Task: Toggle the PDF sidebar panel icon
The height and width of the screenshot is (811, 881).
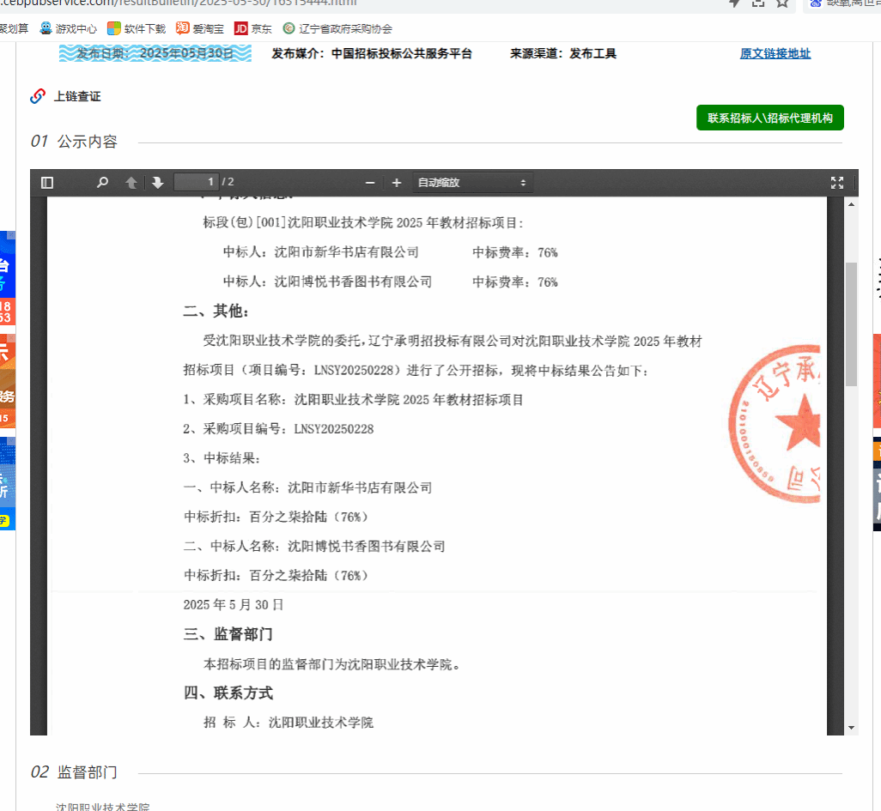Action: pos(47,183)
